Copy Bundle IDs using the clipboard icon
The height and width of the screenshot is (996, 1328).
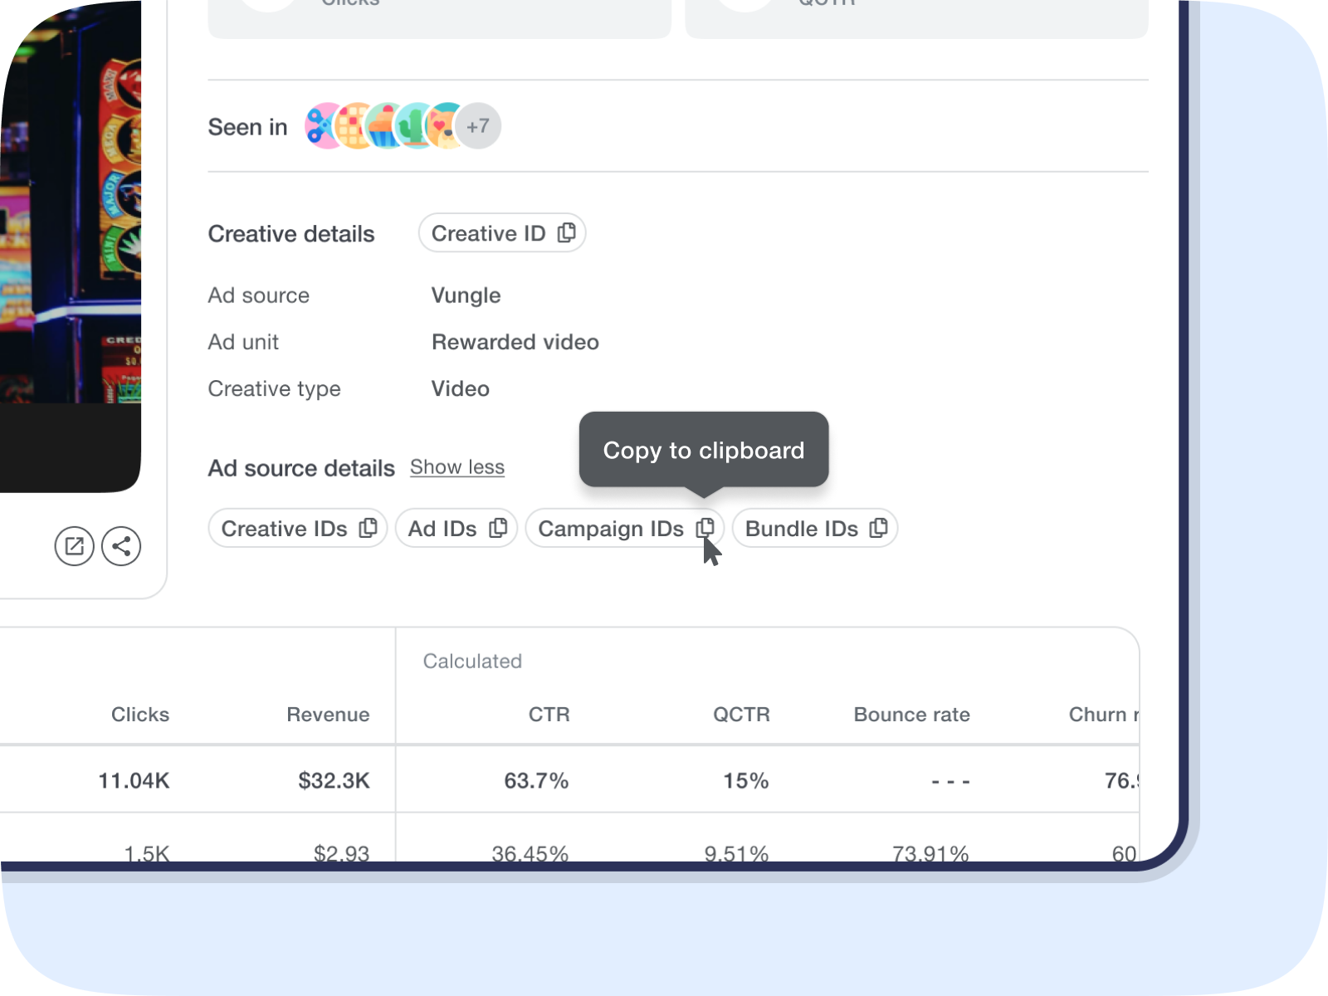pos(878,528)
